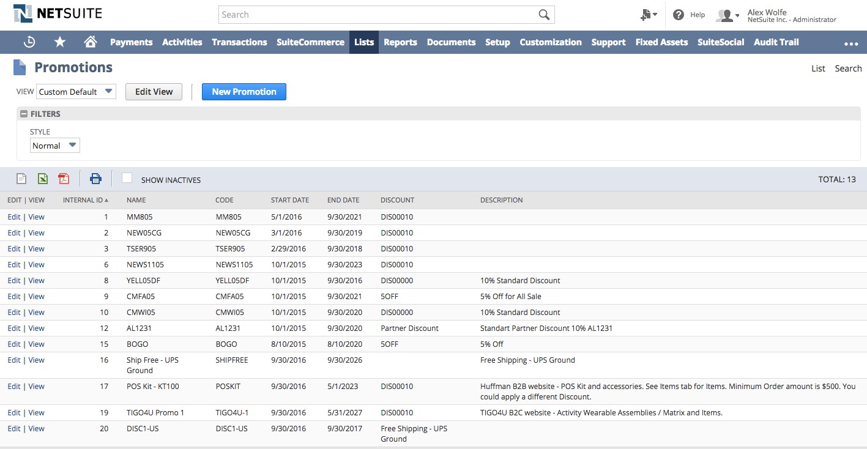Open the Setup menu
The width and height of the screenshot is (867, 449).
(x=497, y=42)
